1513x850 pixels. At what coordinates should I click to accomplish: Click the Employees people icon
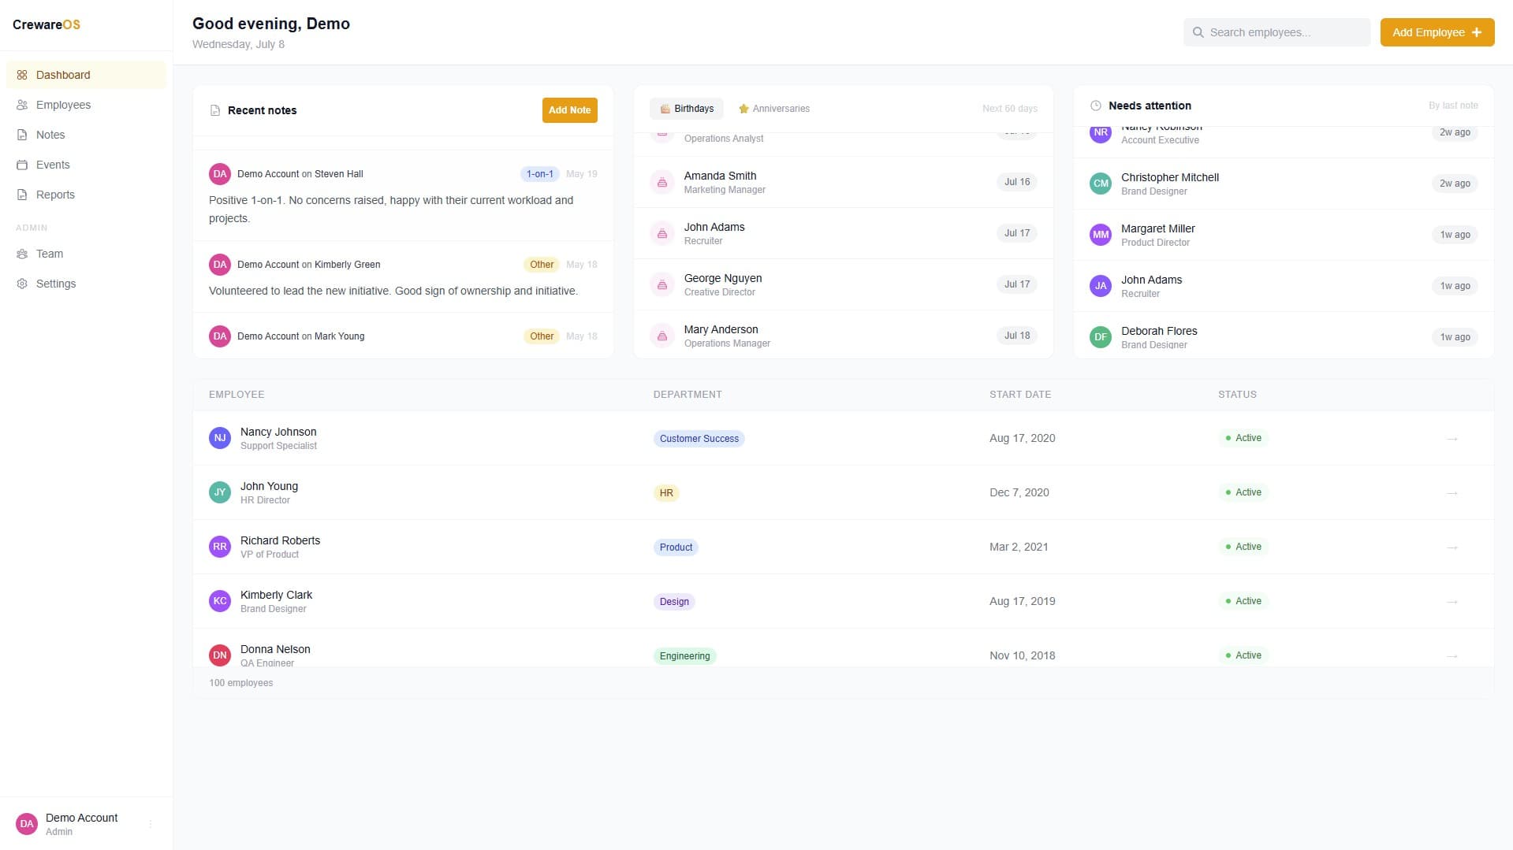pyautogui.click(x=22, y=105)
